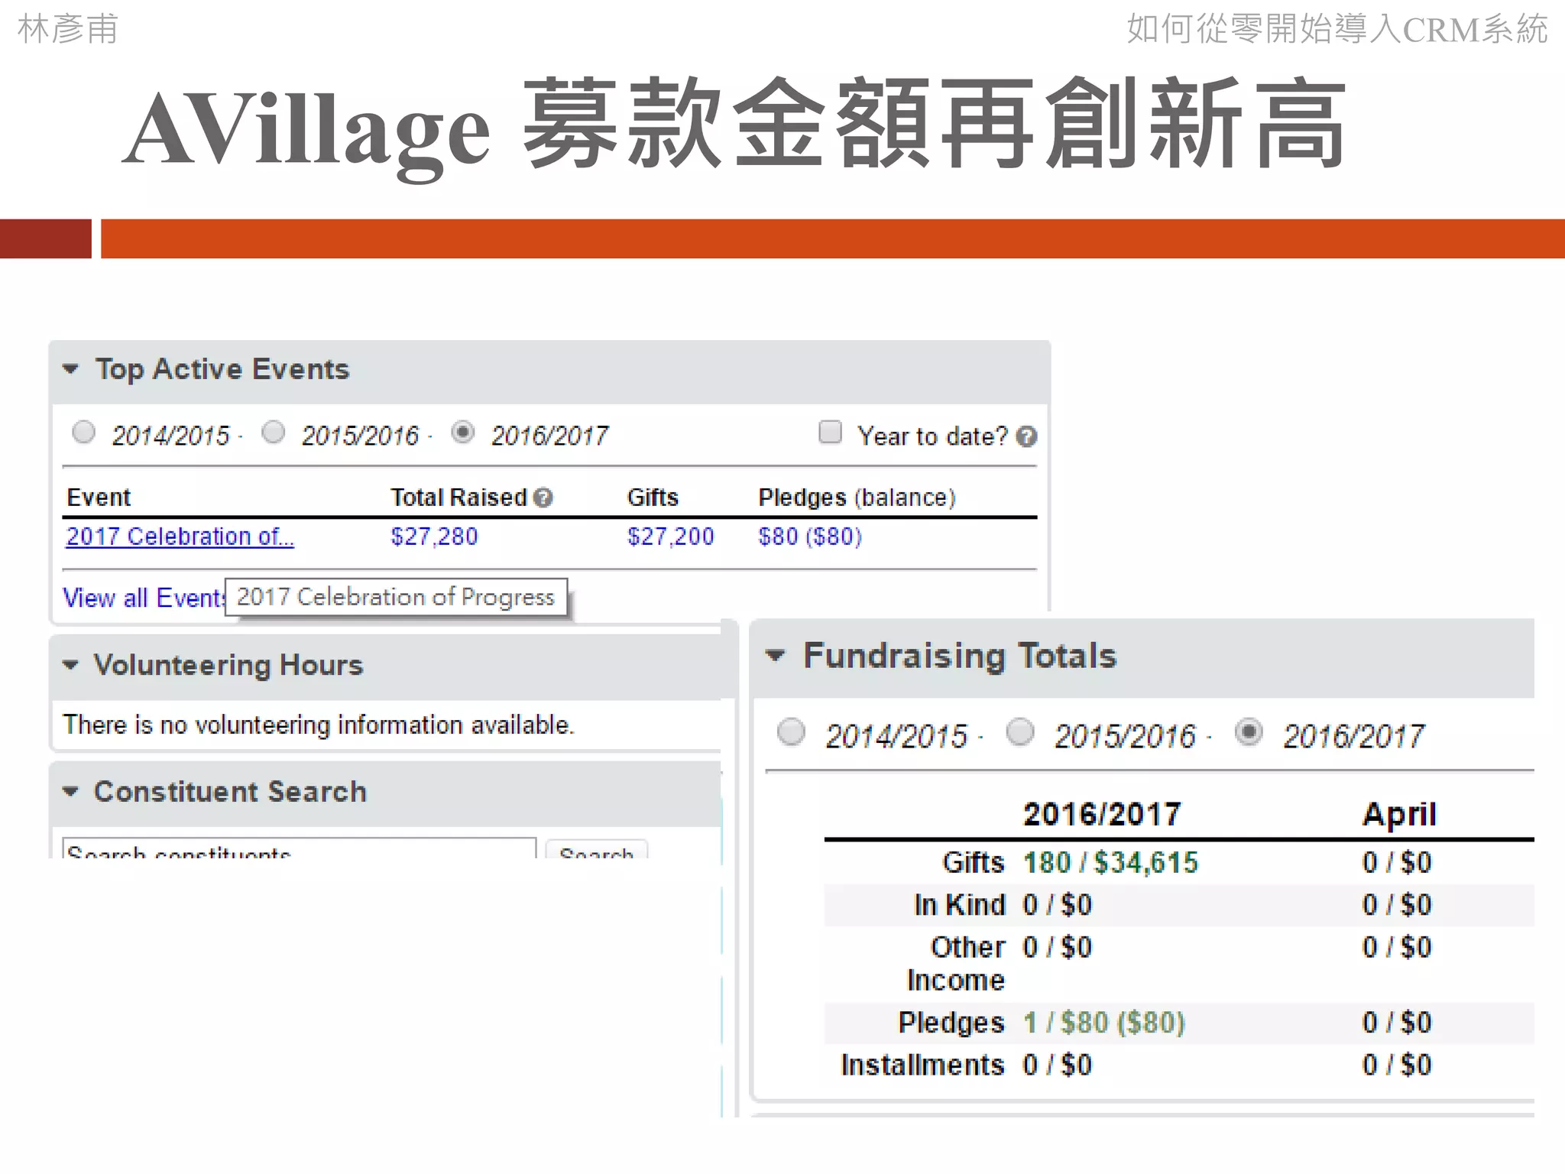Collapse the Top Active Events panel

[x=70, y=369]
